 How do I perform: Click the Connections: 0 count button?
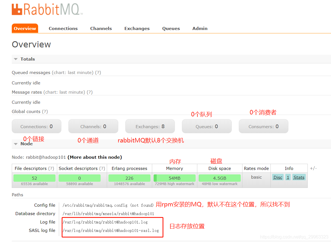(x=36, y=126)
